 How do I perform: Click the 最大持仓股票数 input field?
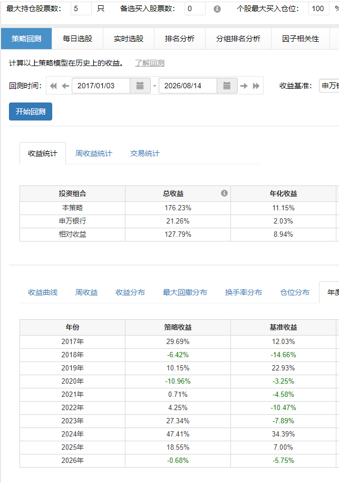(x=81, y=8)
